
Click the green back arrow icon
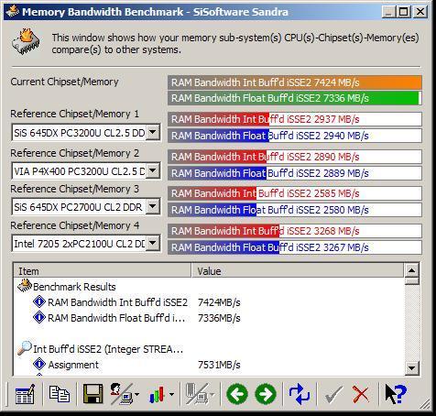click(237, 394)
